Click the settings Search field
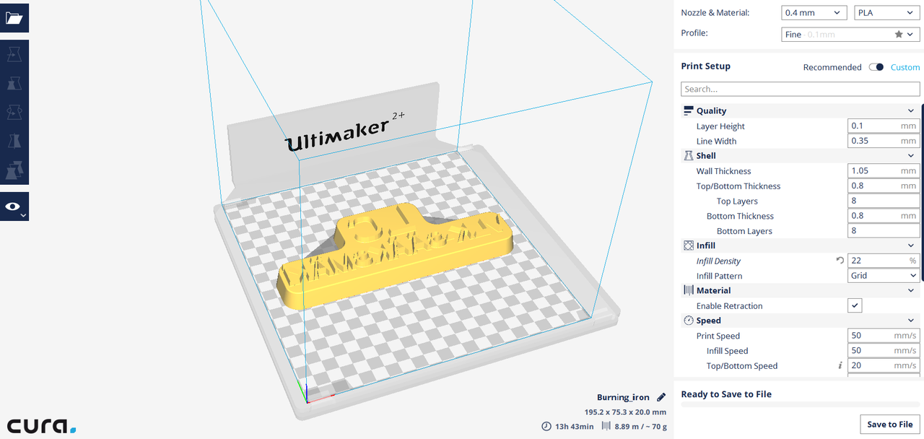Viewport: 924px width, 439px height. (799, 89)
